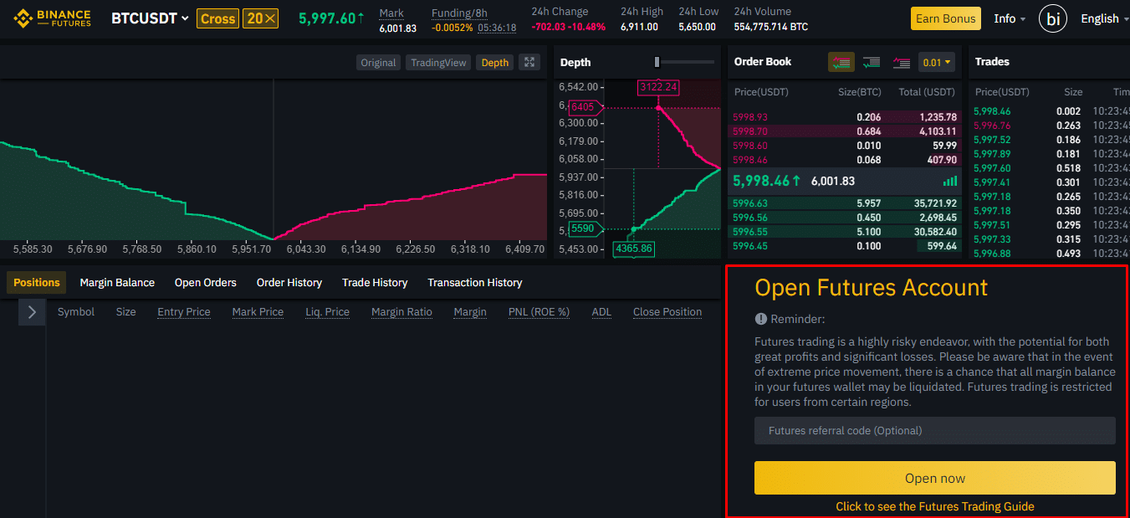Select the Transaction History tab
The width and height of the screenshot is (1130, 518).
click(x=475, y=283)
